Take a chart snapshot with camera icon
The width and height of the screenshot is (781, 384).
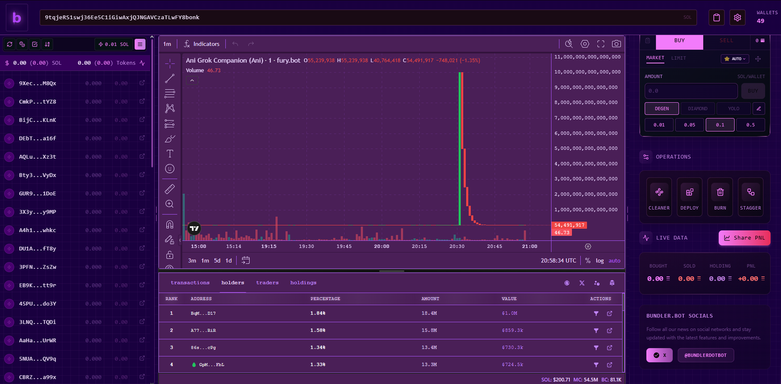coord(617,44)
